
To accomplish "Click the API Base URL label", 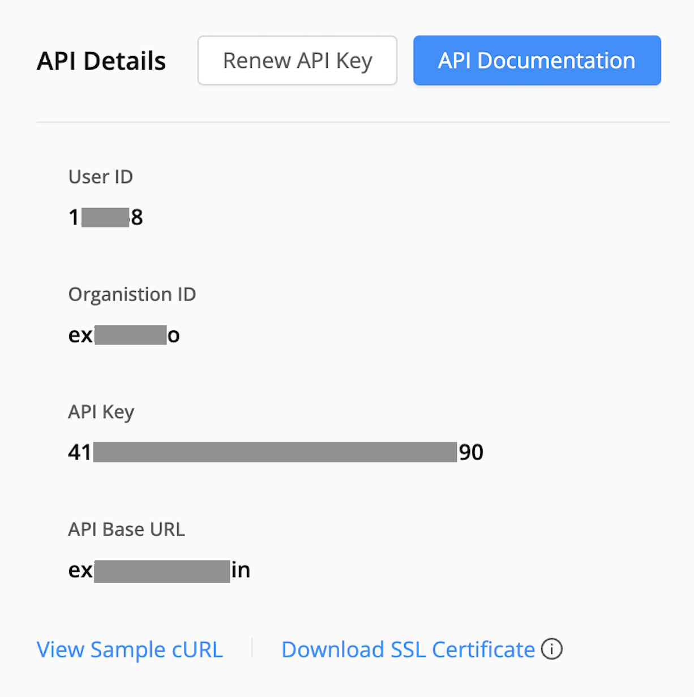I will [126, 529].
